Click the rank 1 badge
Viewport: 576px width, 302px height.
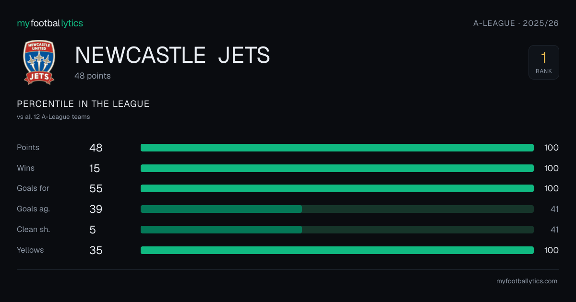tap(543, 62)
